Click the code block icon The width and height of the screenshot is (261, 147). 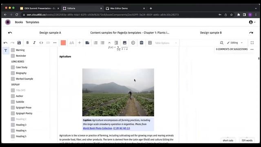(142, 43)
